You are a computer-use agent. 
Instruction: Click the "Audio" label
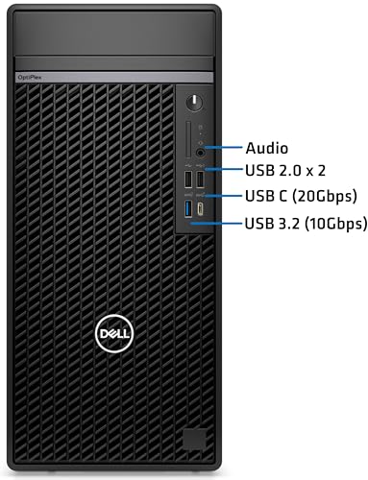tap(267, 149)
